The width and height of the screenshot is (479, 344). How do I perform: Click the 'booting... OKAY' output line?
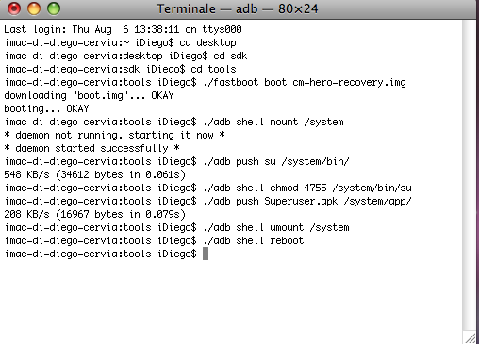(46, 108)
